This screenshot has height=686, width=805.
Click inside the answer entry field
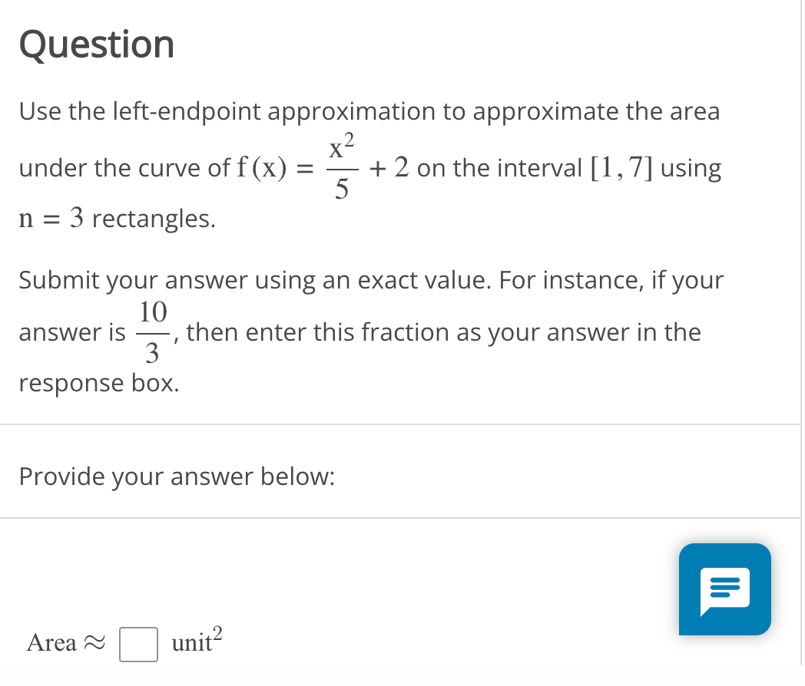point(138,645)
